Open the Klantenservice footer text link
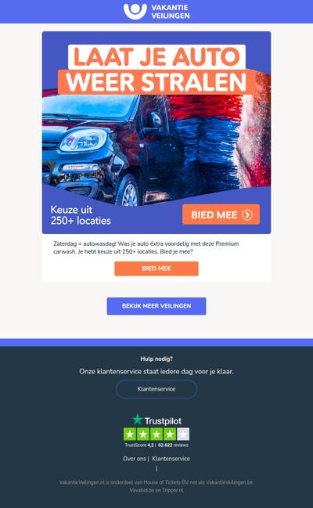The height and width of the screenshot is (508, 313). 171,459
